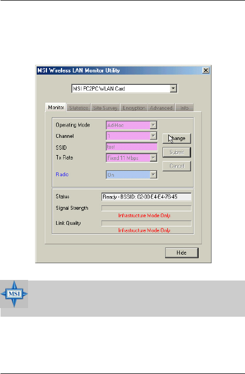245x374 pixels.
Task: Switch to the Statistics tab
Action: coord(79,108)
